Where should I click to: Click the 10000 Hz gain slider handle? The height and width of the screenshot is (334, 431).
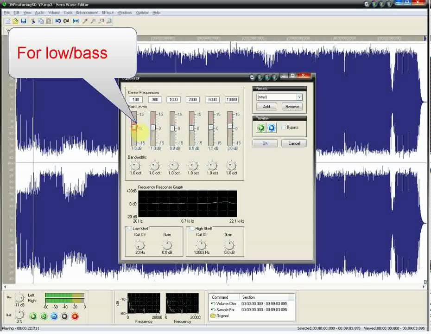(230, 126)
